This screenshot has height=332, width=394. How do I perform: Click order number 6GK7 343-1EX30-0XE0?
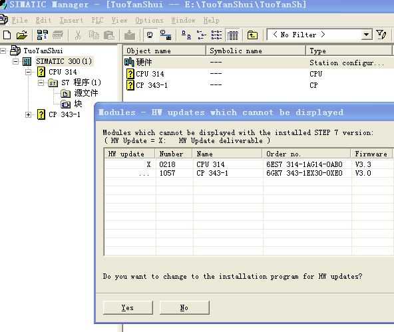[304, 173]
